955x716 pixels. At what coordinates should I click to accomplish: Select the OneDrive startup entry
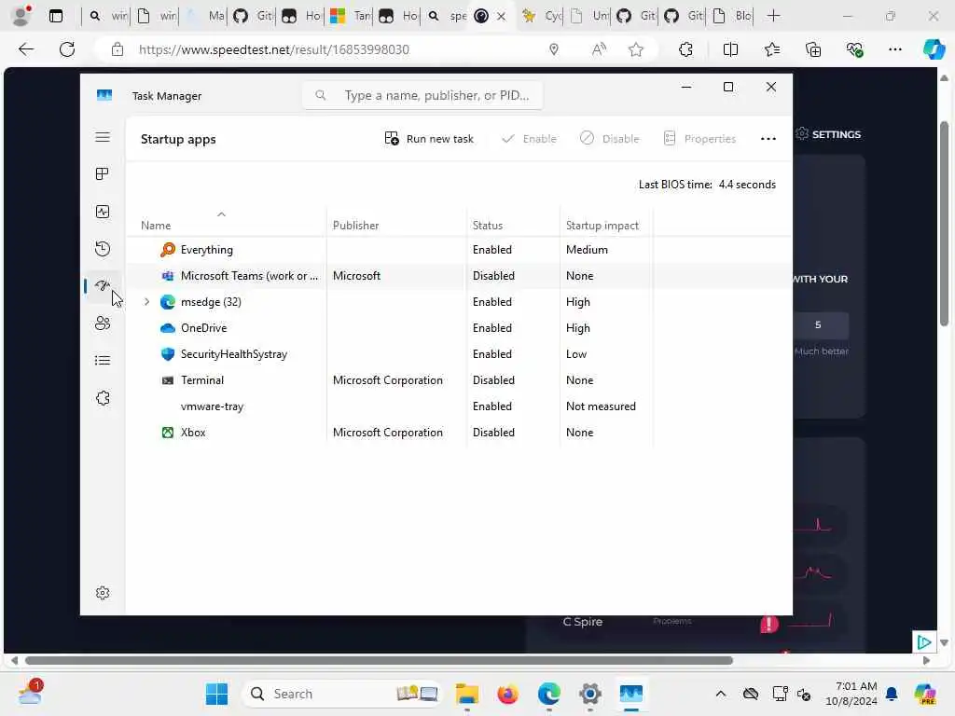(203, 328)
